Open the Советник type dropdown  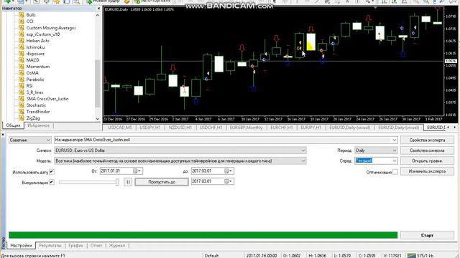tap(30, 140)
